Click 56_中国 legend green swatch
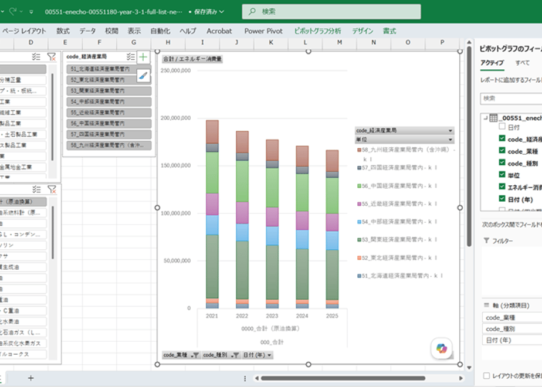The width and height of the screenshot is (542, 387). [359, 186]
